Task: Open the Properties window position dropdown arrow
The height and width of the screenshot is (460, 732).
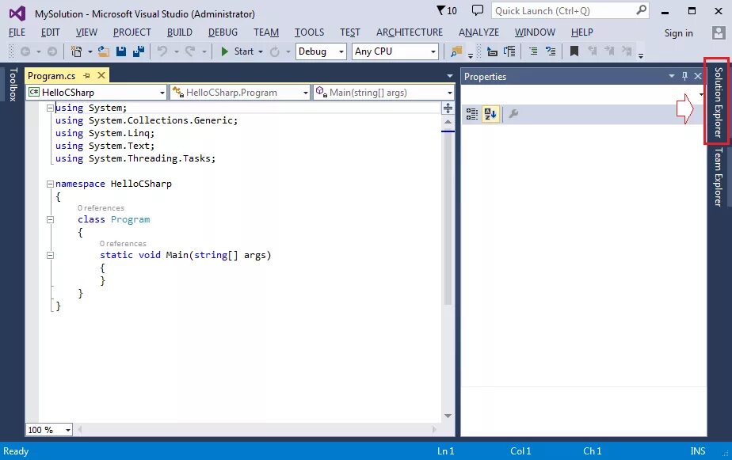Action: coord(671,76)
